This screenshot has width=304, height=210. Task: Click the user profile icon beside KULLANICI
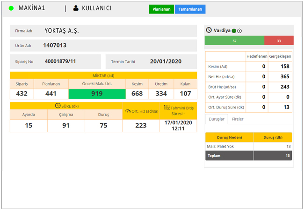tap(75, 8)
